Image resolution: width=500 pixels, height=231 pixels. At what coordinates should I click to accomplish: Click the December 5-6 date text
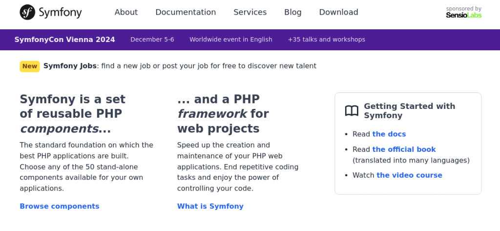point(152,40)
